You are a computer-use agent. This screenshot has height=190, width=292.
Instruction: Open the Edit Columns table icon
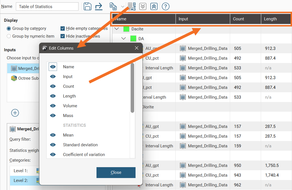coord(131,6)
